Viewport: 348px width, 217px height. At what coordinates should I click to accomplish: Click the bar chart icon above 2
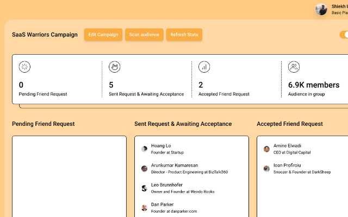click(x=204, y=67)
